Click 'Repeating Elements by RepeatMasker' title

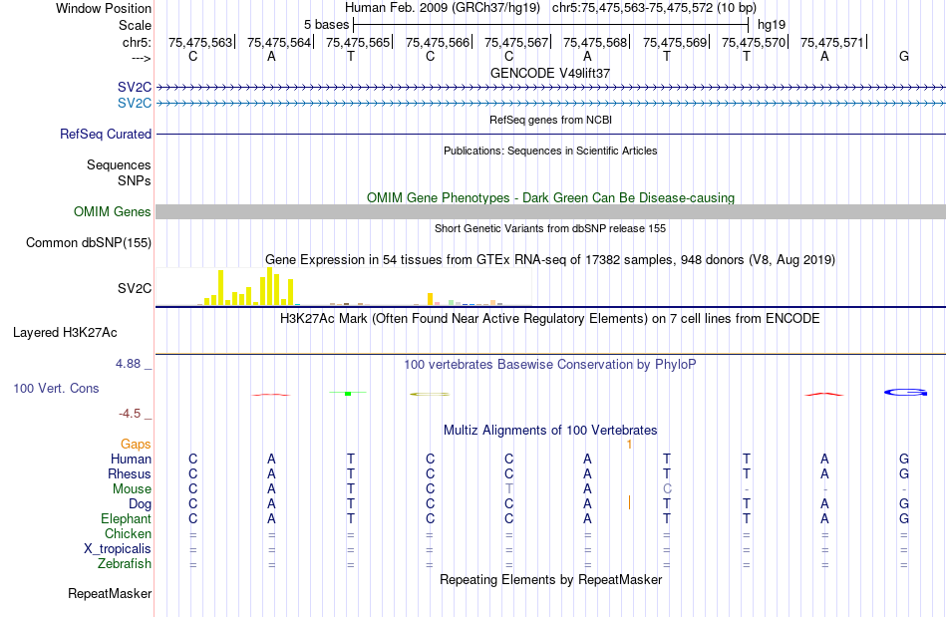click(x=550, y=580)
